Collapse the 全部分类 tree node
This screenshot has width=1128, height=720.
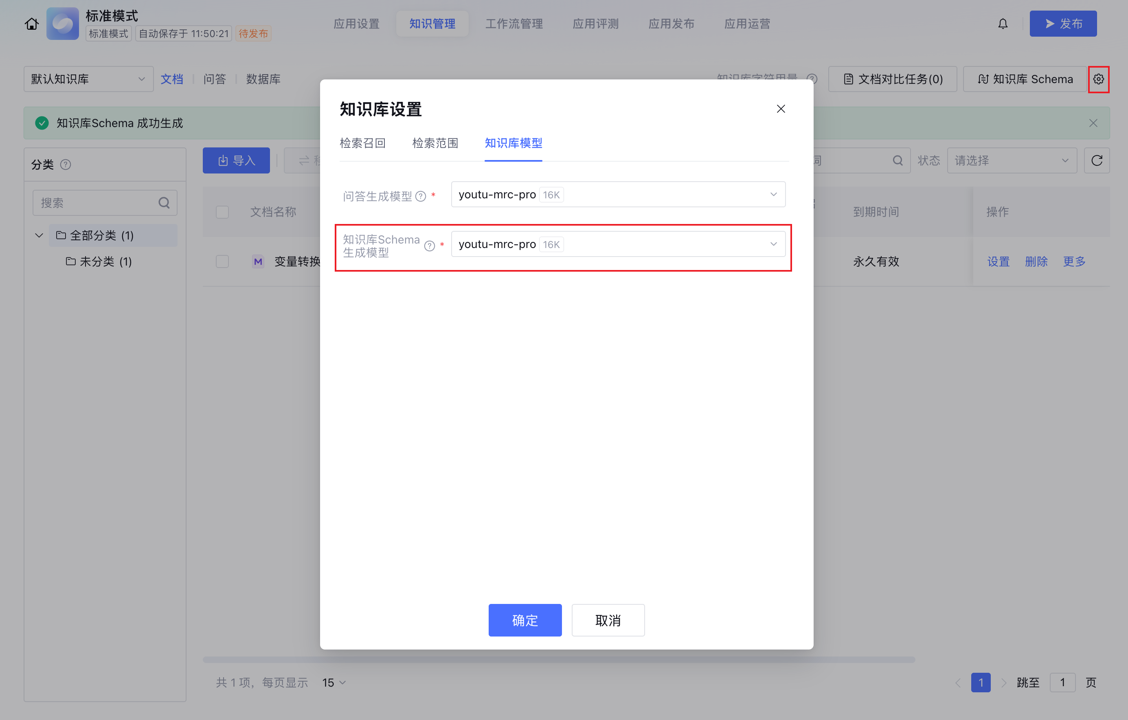(39, 235)
